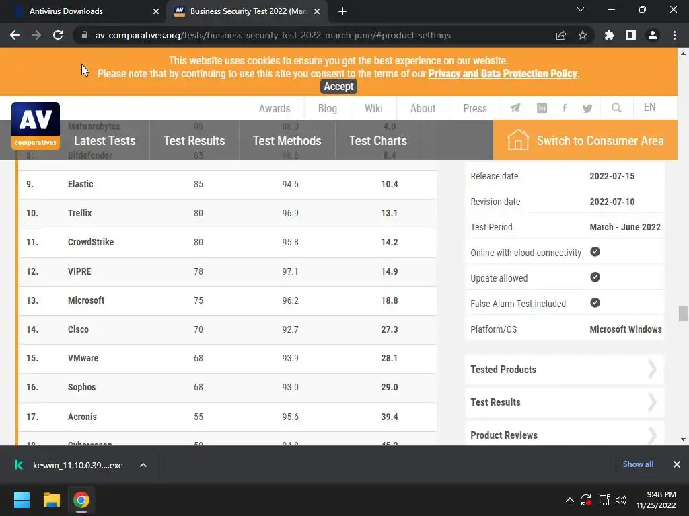This screenshot has height=516, width=689.
Task: Click the volume speaker tray icon
Action: (621, 500)
